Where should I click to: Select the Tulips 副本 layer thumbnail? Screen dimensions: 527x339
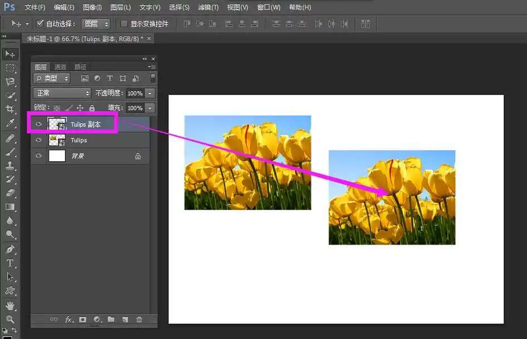click(x=57, y=124)
